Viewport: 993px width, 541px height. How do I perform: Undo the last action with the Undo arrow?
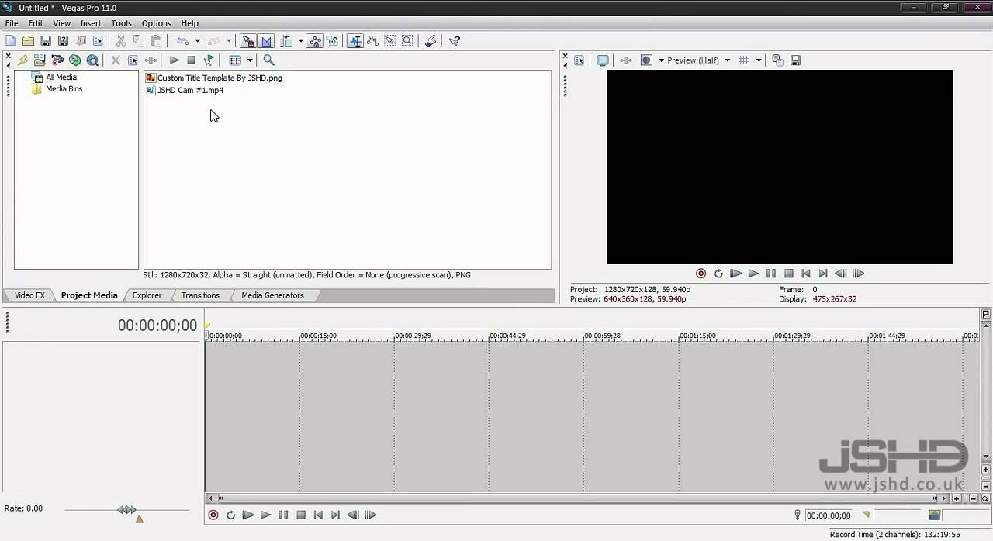click(x=183, y=41)
